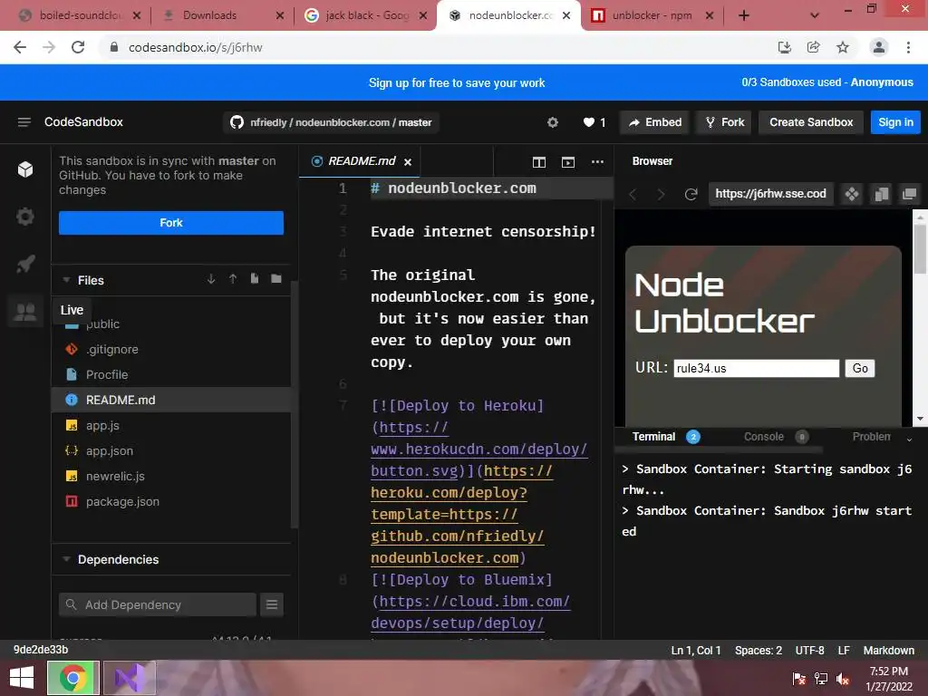Viewport: 928px width, 696px height.
Task: Click Create Sandbox button
Action: click(x=811, y=122)
